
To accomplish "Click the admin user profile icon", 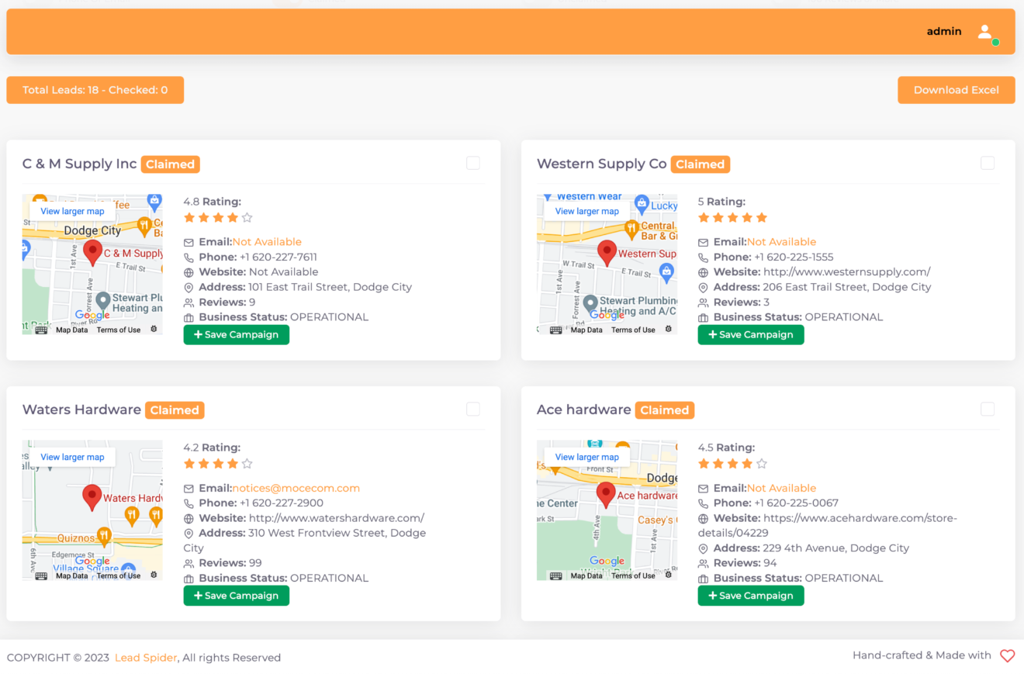I will [985, 32].
